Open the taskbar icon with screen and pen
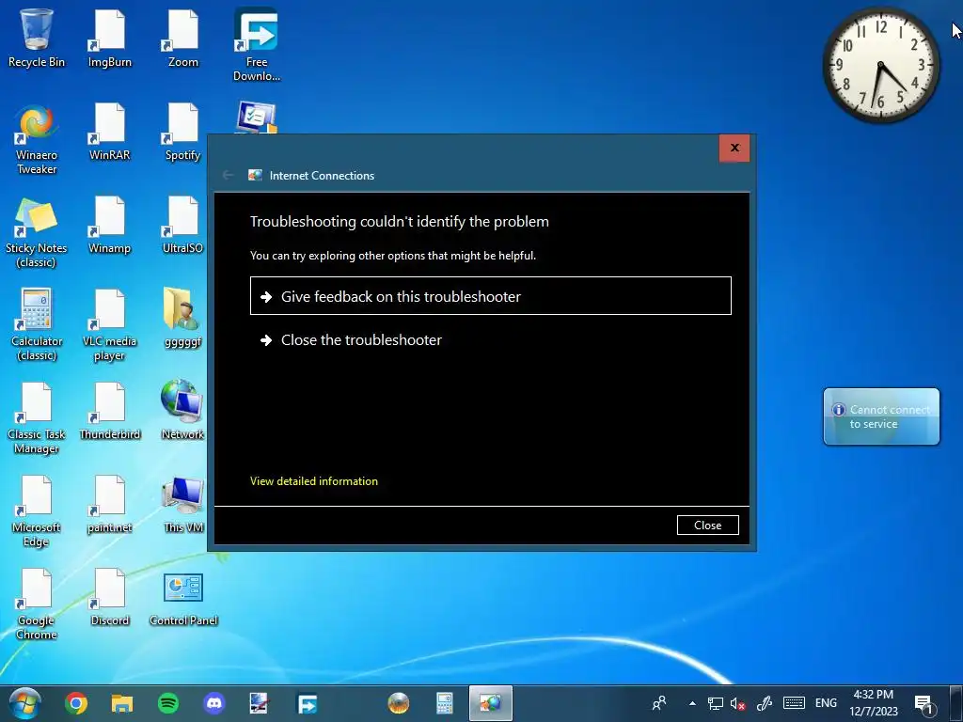Image resolution: width=963 pixels, height=722 pixels. click(x=259, y=703)
